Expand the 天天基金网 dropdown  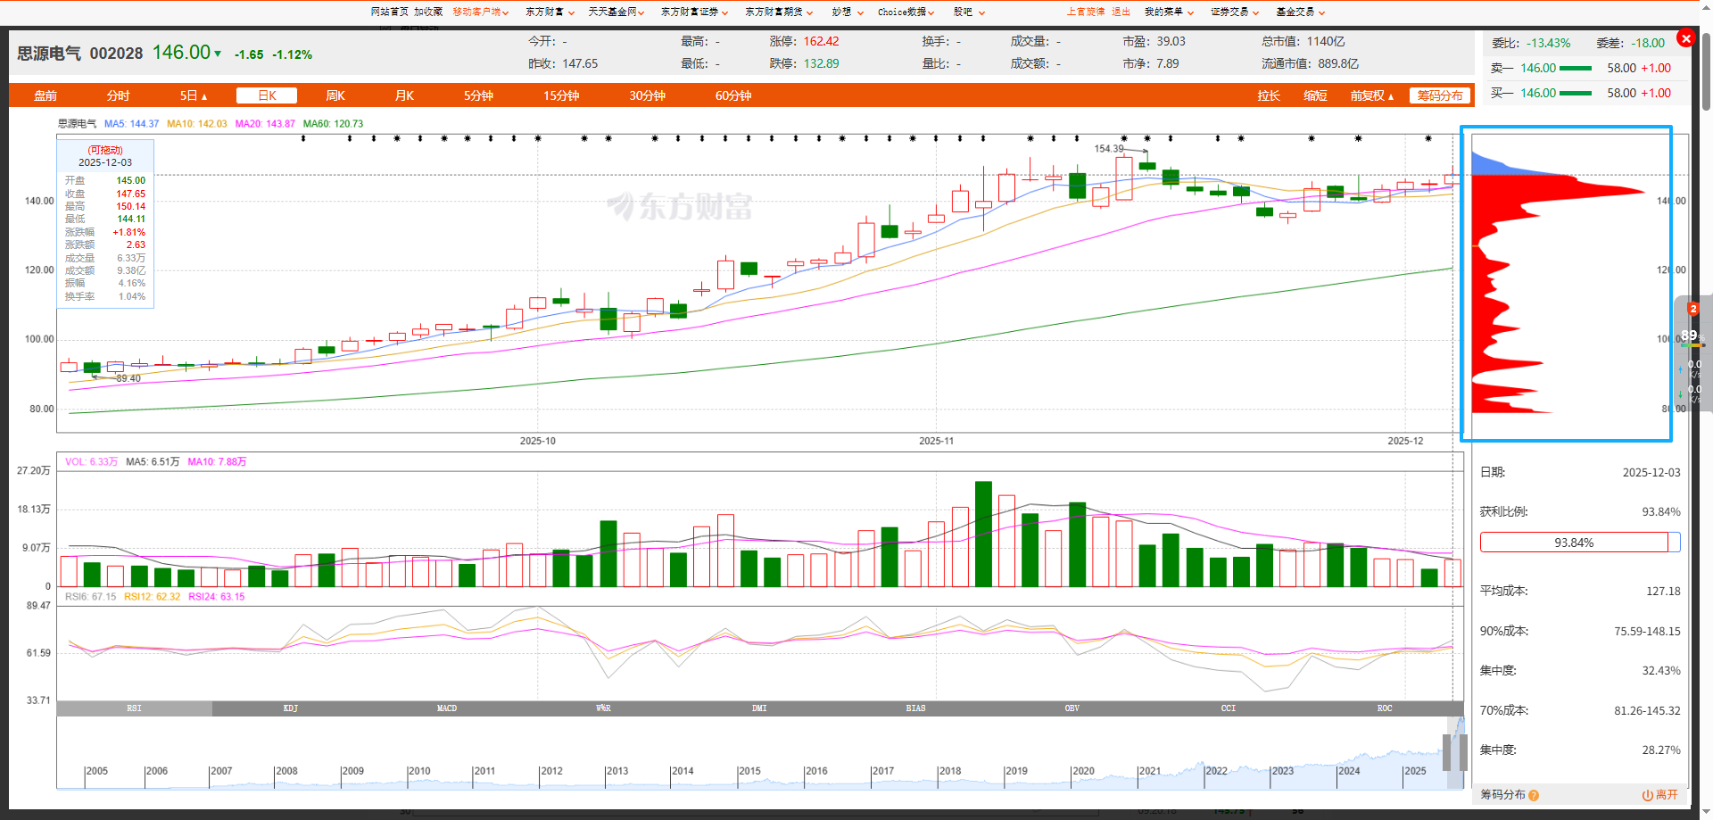(x=617, y=12)
